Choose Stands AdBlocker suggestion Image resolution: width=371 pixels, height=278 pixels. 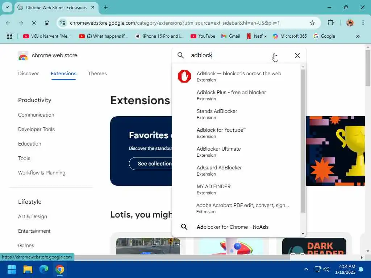click(237, 114)
